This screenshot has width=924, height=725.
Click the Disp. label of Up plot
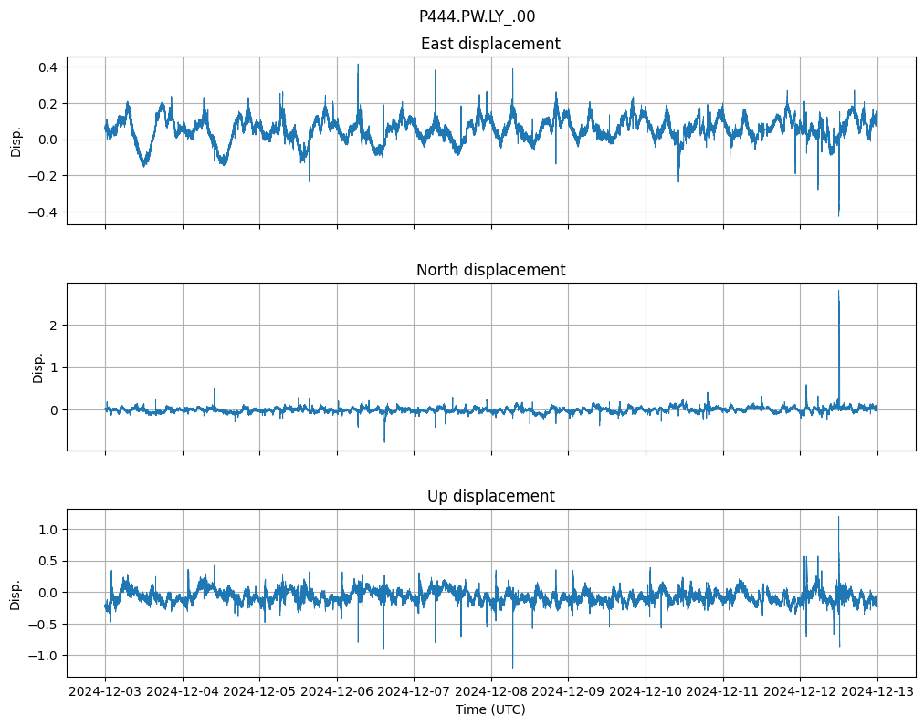(16, 593)
